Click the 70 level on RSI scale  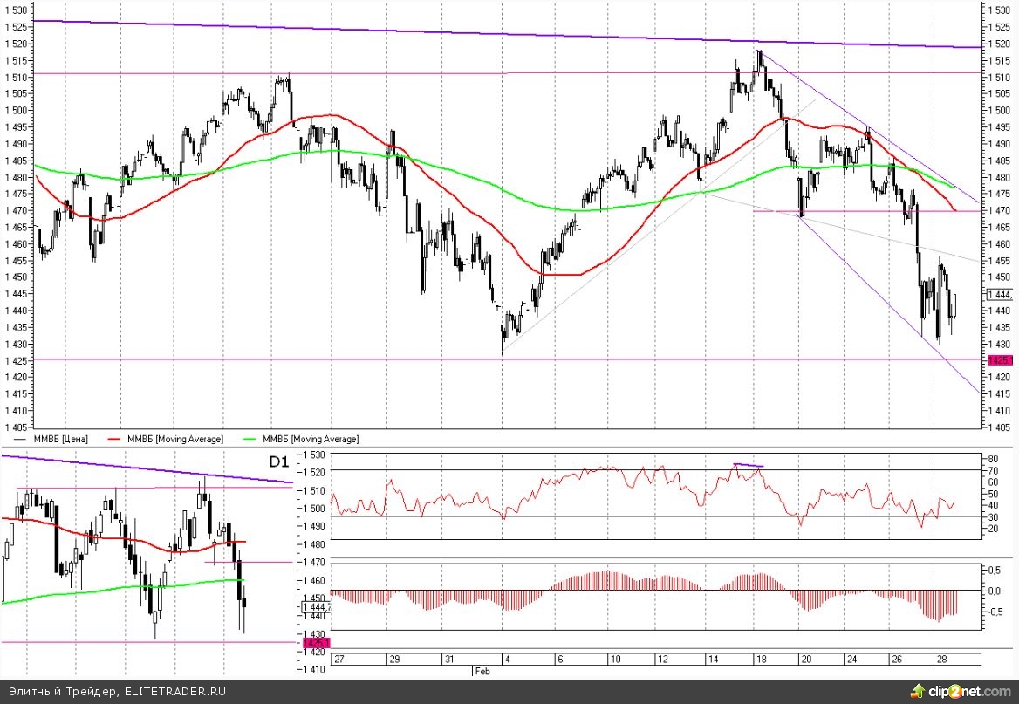[991, 470]
